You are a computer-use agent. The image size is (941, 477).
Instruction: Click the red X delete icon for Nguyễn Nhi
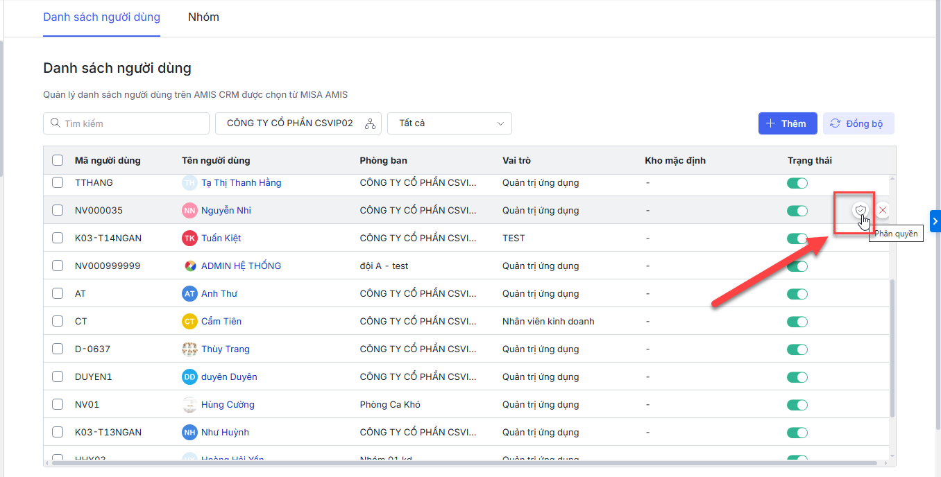click(883, 210)
